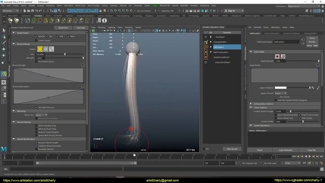
Task: Click the hair strands shelf icon
Action: (x=27, y=20)
